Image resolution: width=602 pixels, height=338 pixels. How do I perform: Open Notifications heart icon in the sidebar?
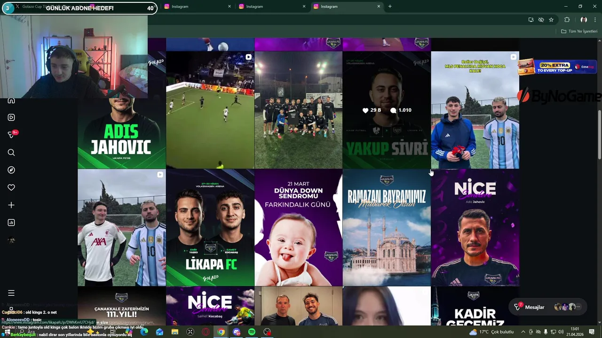point(11,187)
